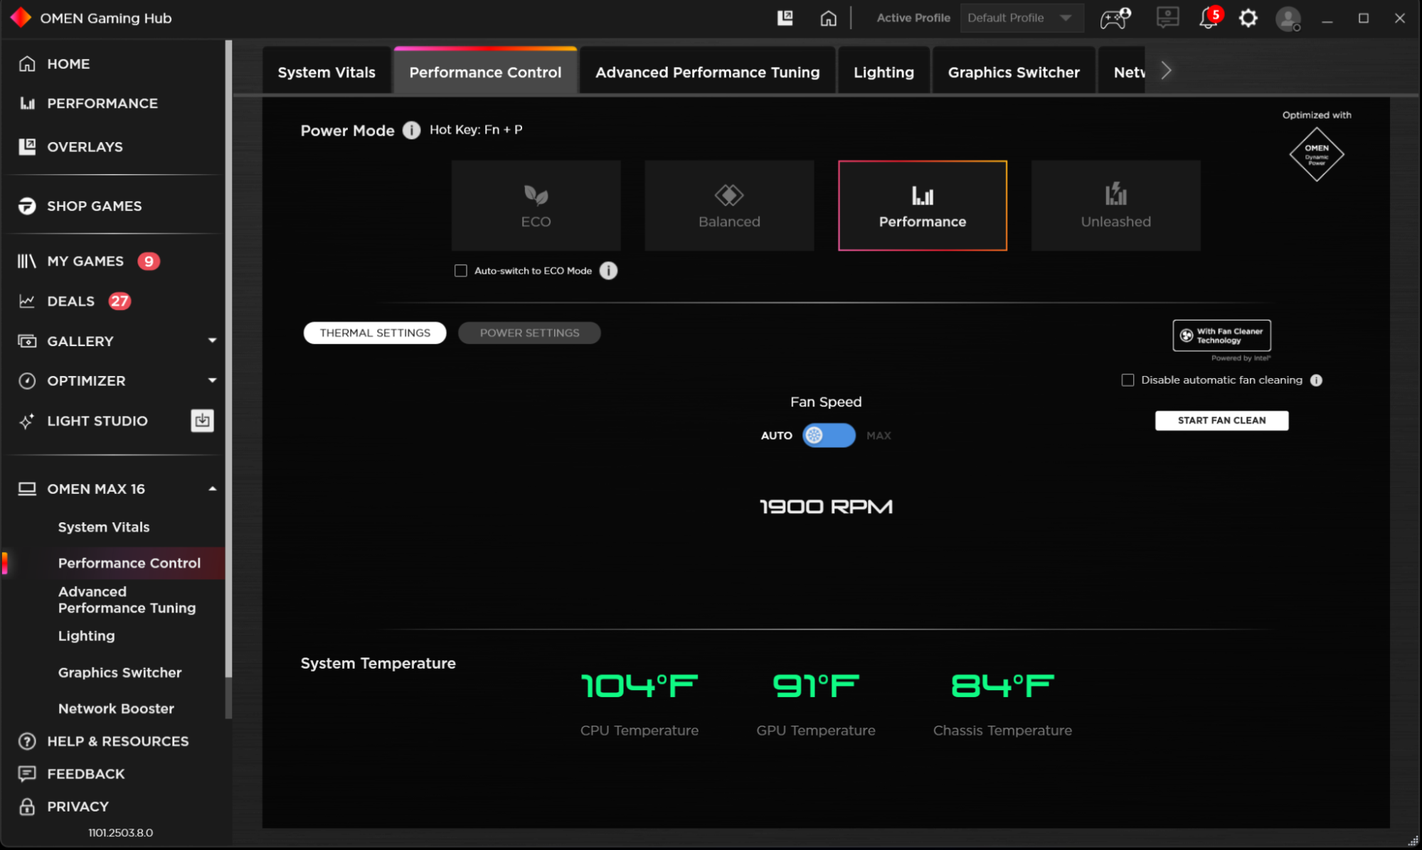The width and height of the screenshot is (1422, 850).
Task: Switch to the Graphics Switcher tab
Action: (1014, 72)
